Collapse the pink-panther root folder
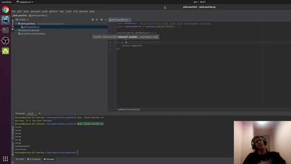Viewport: 291px width, 164px height. 16,24
